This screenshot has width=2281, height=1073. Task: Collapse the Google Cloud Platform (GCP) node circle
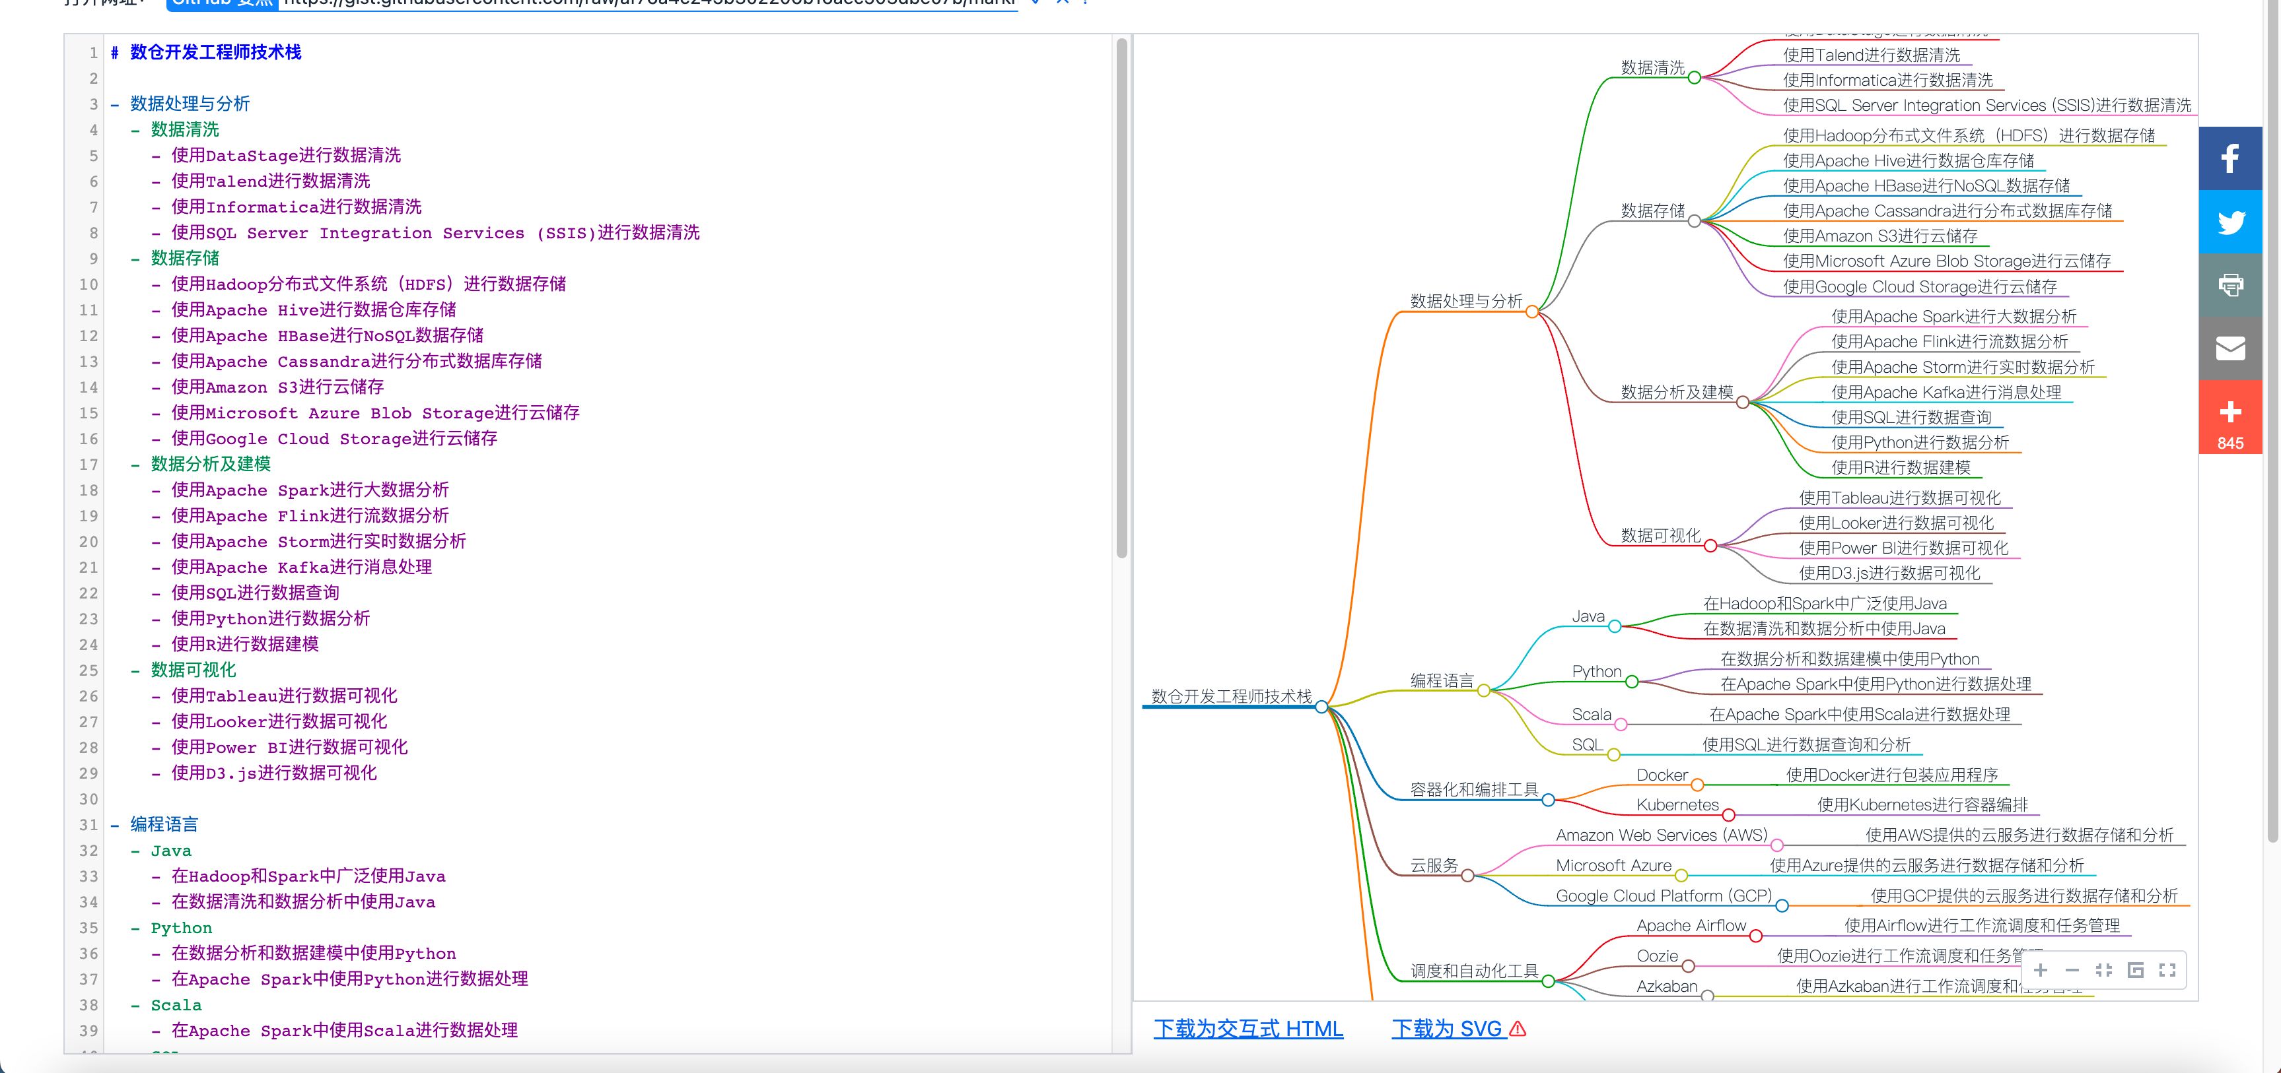click(x=1782, y=906)
